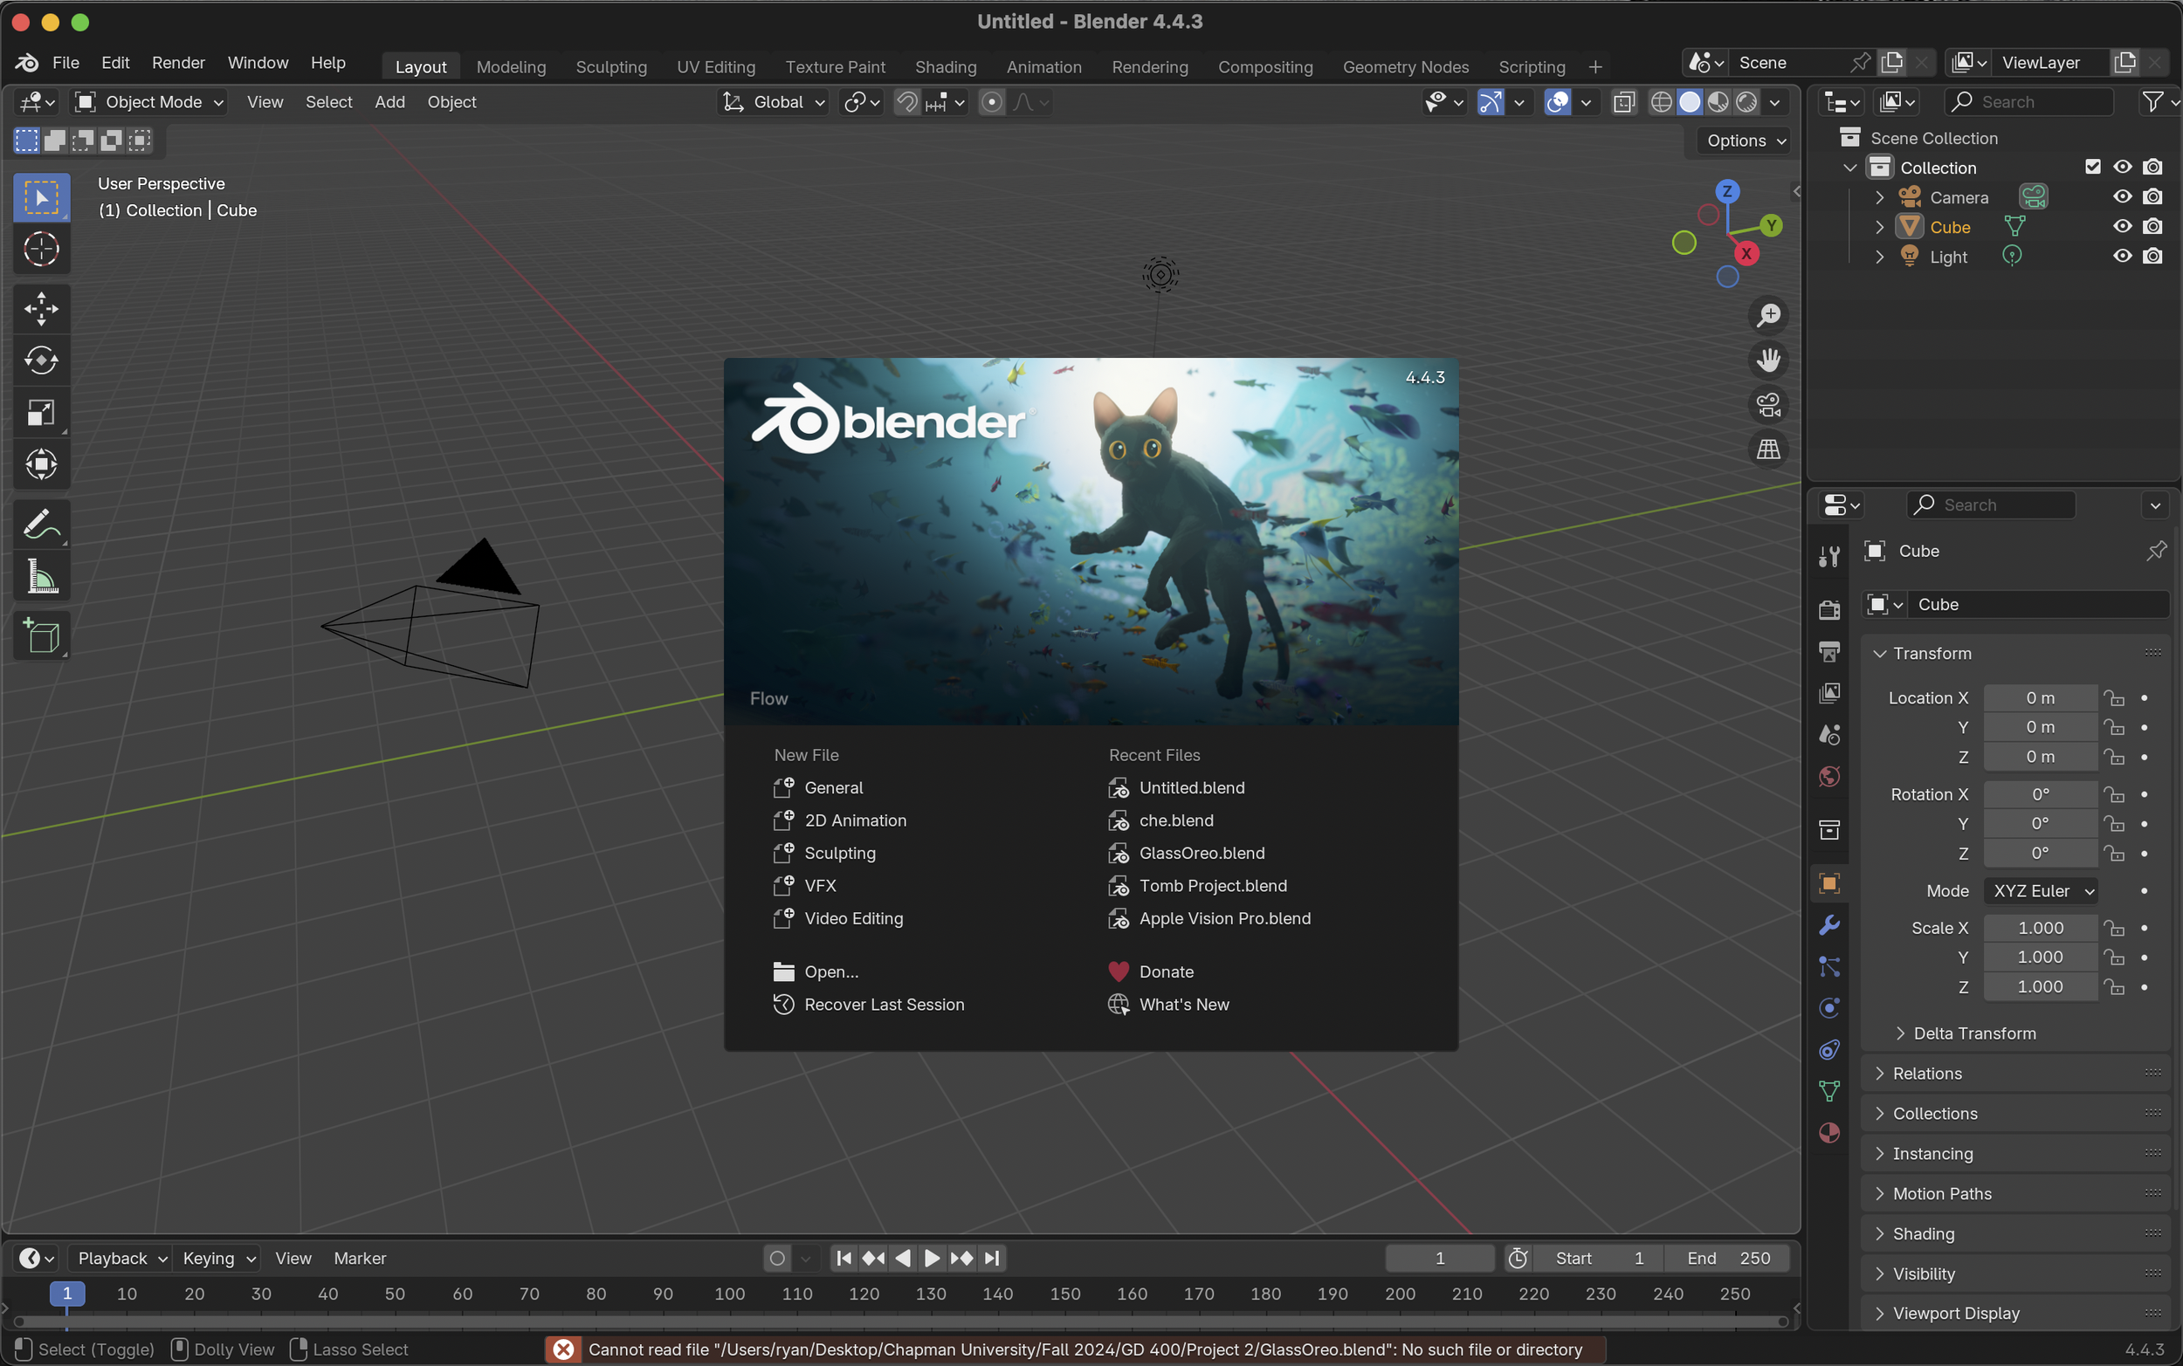2183x1366 pixels.
Task: Uncheck Collection exclude checkbox
Action: click(x=2093, y=167)
